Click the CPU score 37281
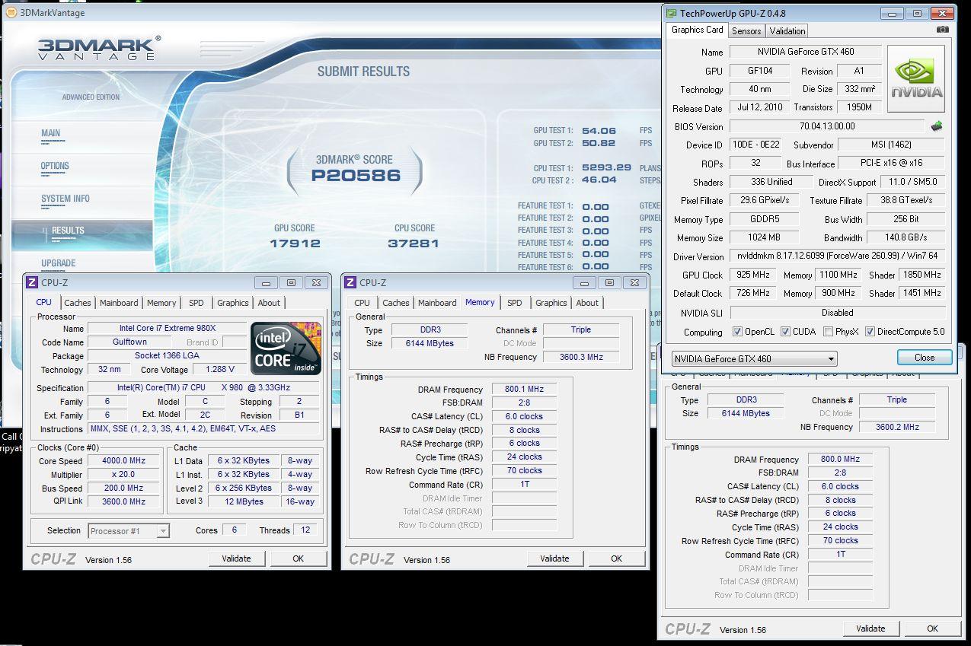Image resolution: width=971 pixels, height=646 pixels. [414, 243]
